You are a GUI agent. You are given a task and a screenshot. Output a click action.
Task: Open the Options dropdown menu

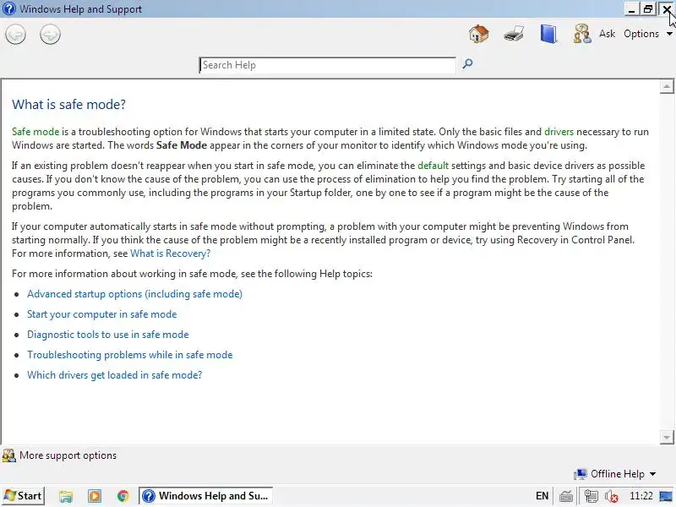point(647,34)
